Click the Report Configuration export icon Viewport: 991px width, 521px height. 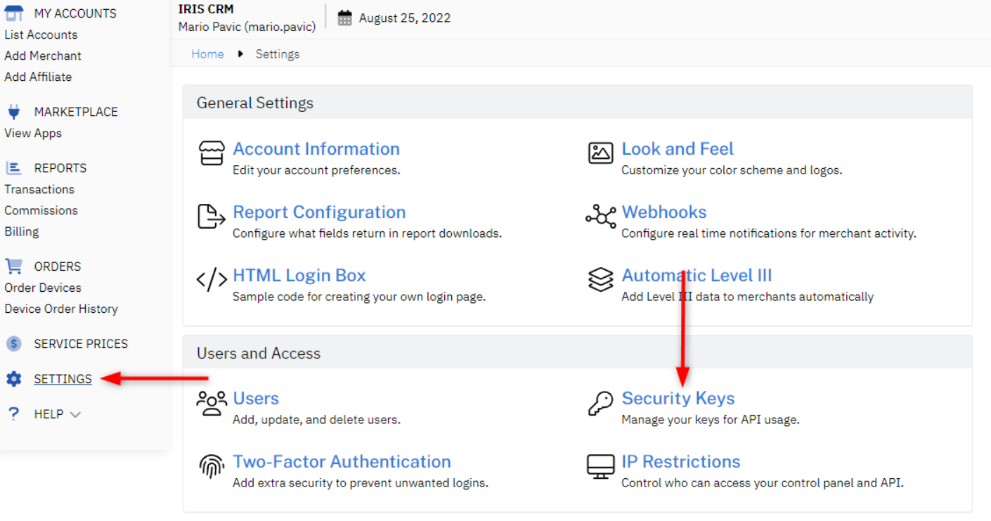point(212,217)
